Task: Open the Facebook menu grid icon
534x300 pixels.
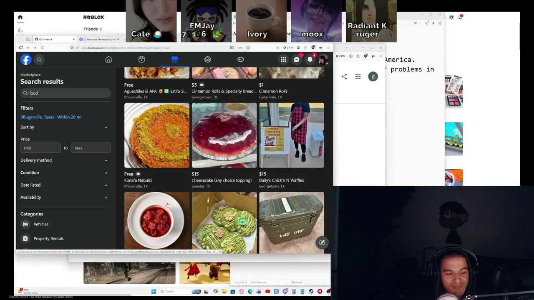Action: (x=283, y=60)
